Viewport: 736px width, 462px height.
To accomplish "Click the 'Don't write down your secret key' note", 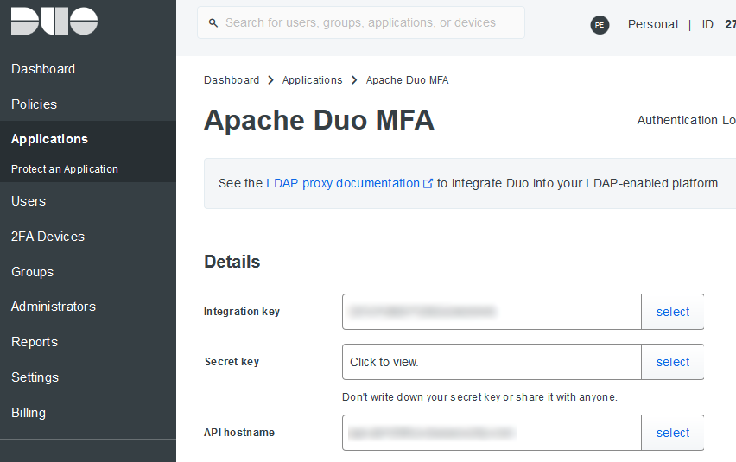I will tap(479, 397).
